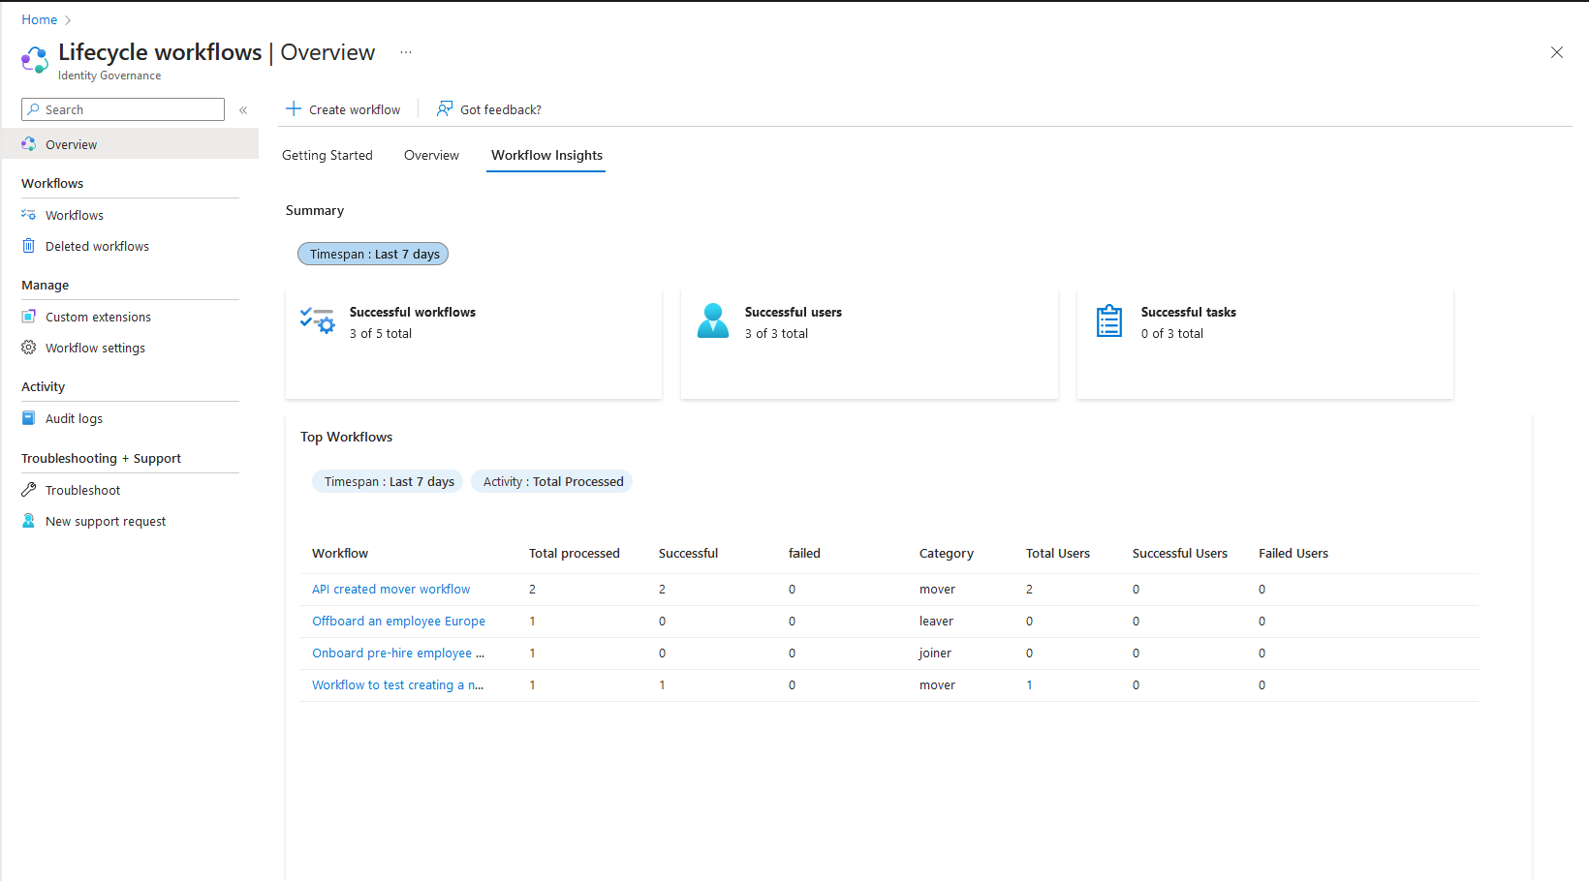Open the Timespan: Last 7 days summary filter
This screenshot has height=881, width=1589.
pyautogui.click(x=373, y=254)
